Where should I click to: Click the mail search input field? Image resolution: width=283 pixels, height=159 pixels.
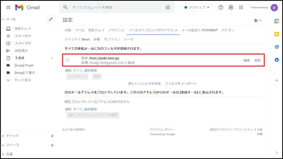117,7
